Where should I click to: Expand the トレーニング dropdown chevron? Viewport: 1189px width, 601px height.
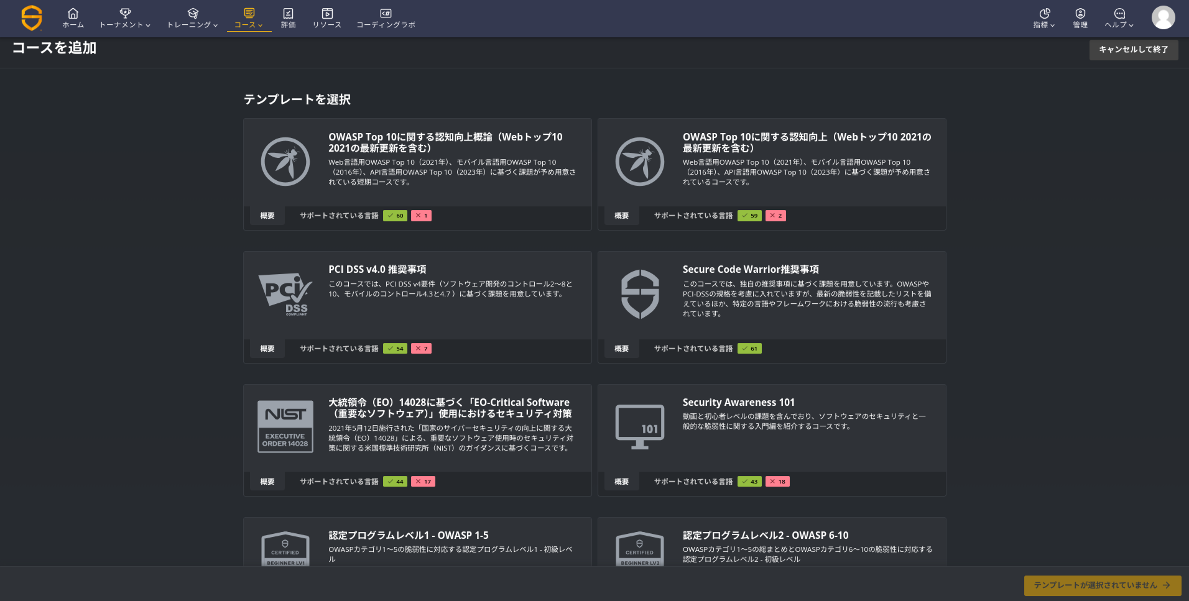[x=216, y=25]
